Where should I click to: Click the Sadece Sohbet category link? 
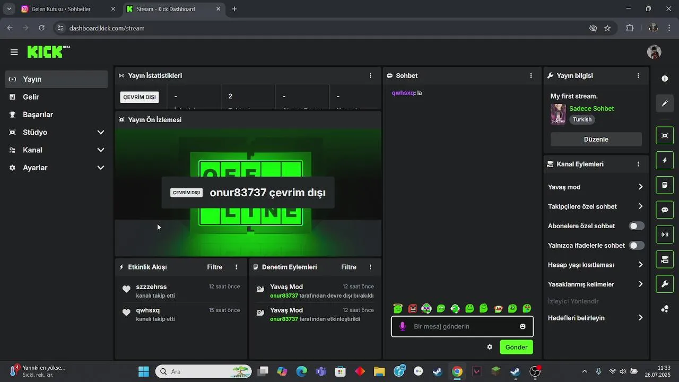[591, 109]
